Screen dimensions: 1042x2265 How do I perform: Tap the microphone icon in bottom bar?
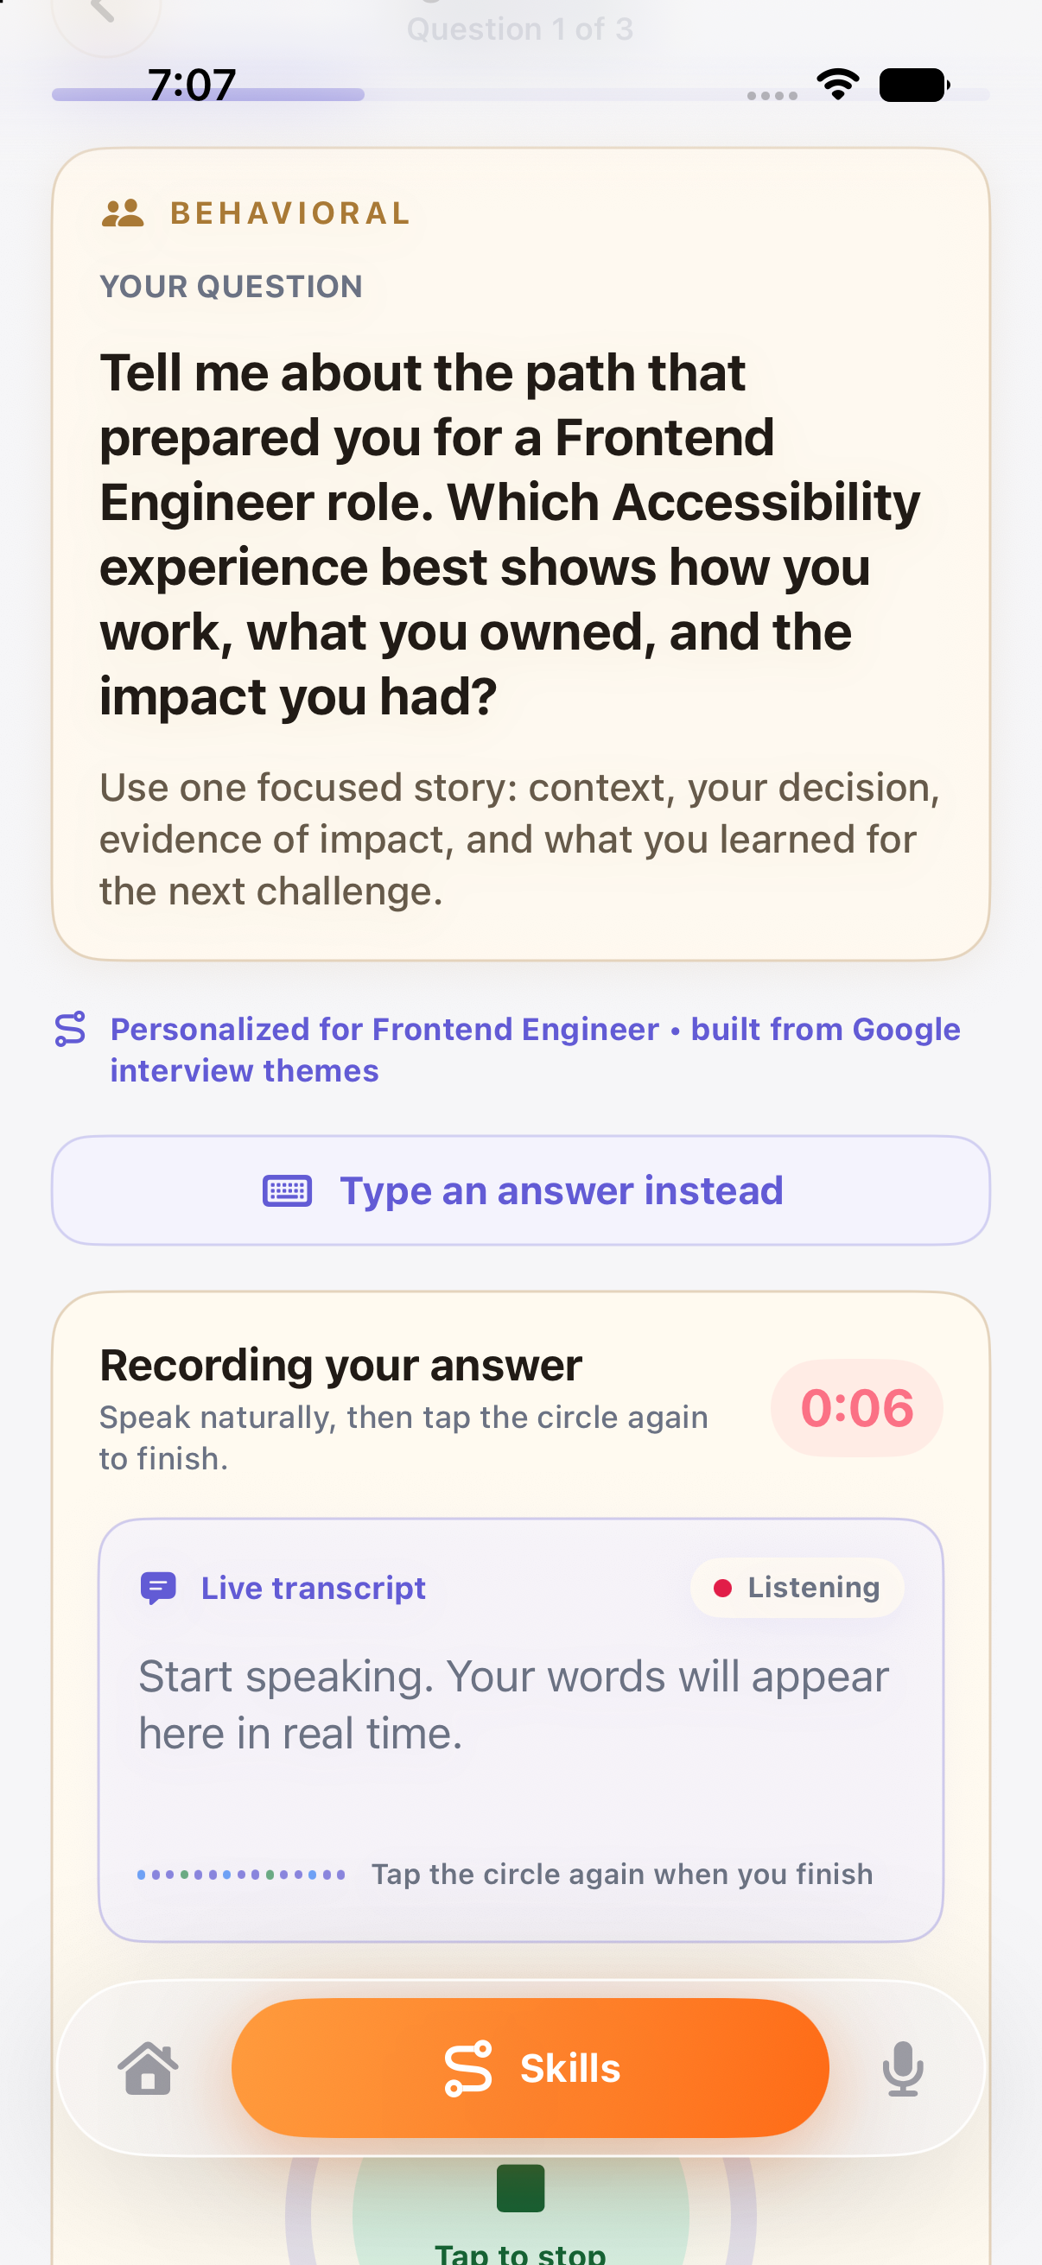tap(902, 2068)
